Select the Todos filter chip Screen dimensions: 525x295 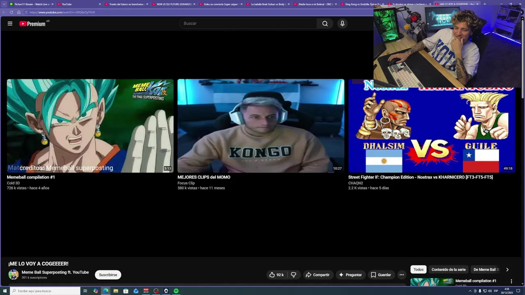pyautogui.click(x=418, y=270)
